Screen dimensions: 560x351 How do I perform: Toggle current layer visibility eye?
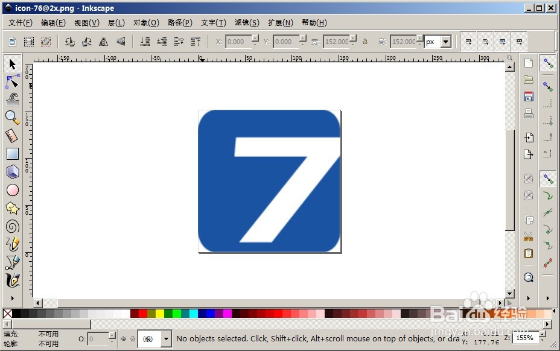[x=124, y=338]
